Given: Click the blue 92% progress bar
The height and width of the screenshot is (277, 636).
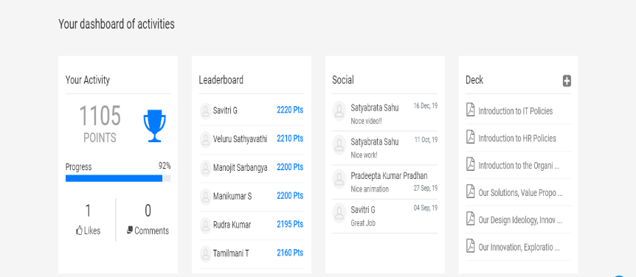Looking at the screenshot, I should pyautogui.click(x=114, y=178).
